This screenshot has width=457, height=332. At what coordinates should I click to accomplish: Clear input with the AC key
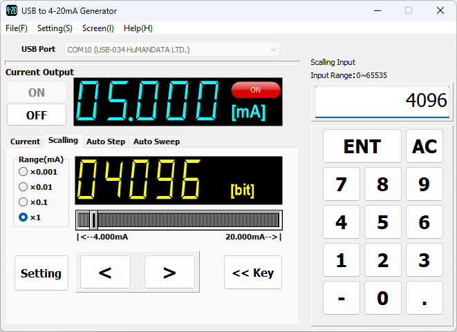pyautogui.click(x=425, y=146)
